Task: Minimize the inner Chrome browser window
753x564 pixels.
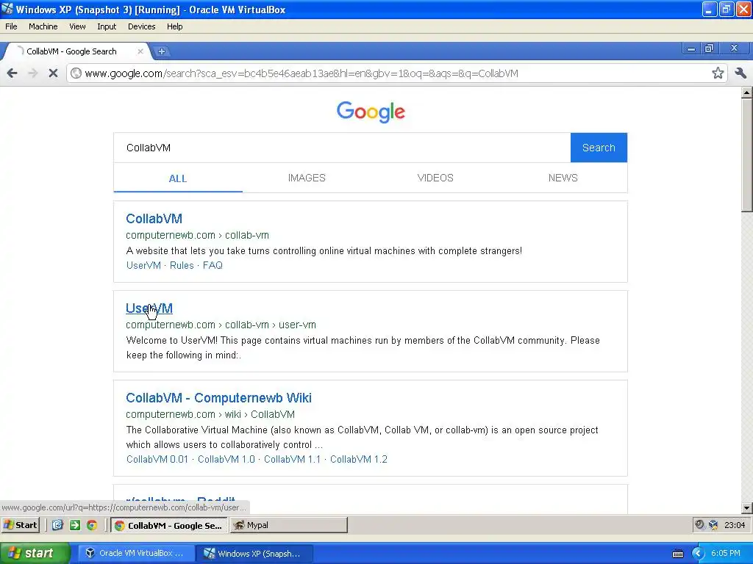Action: (691, 48)
